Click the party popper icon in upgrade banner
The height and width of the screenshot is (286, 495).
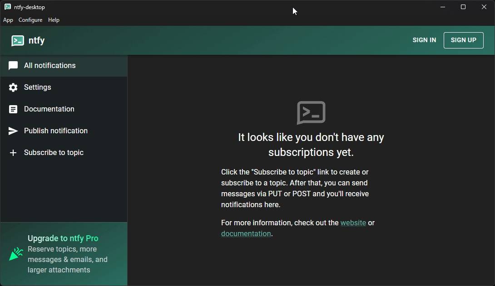click(x=16, y=254)
